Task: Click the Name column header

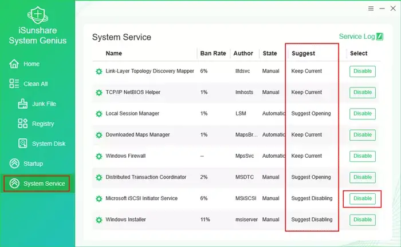Action: click(x=114, y=53)
